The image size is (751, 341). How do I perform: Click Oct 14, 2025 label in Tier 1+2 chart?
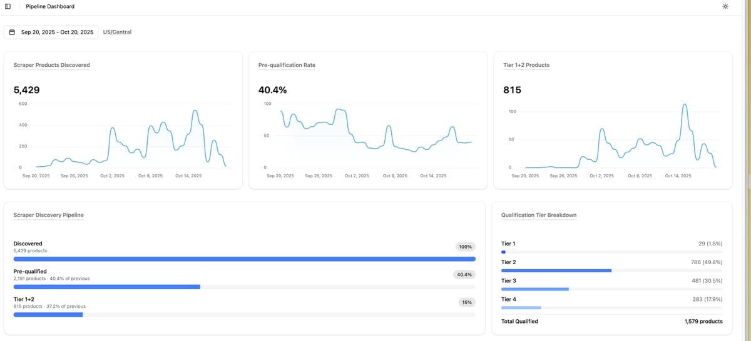[x=678, y=176]
